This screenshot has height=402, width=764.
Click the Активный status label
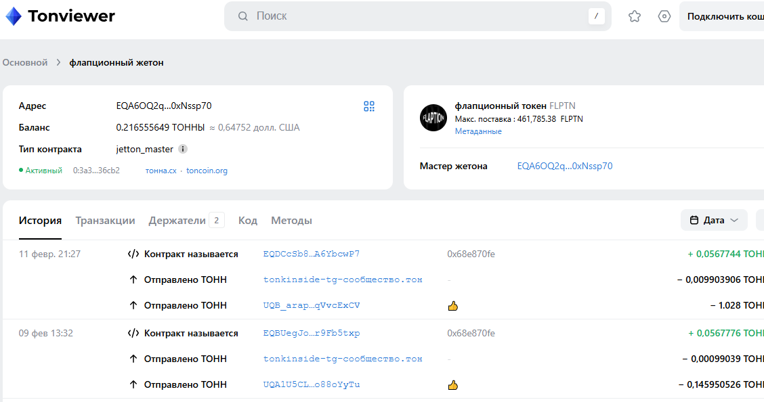pyautogui.click(x=43, y=171)
